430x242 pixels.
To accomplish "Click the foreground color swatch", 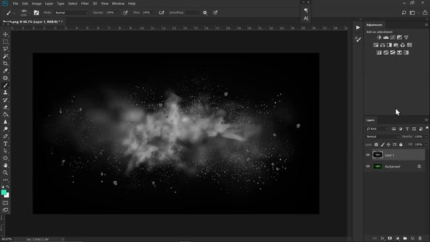I will click(x=3, y=192).
